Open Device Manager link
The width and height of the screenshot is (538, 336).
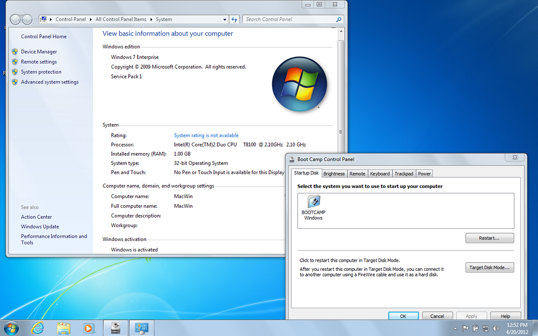click(x=39, y=52)
